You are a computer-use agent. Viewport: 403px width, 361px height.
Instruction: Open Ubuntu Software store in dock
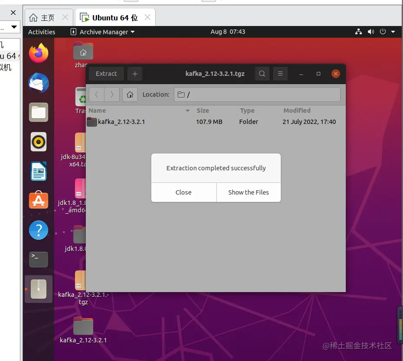pyautogui.click(x=39, y=200)
